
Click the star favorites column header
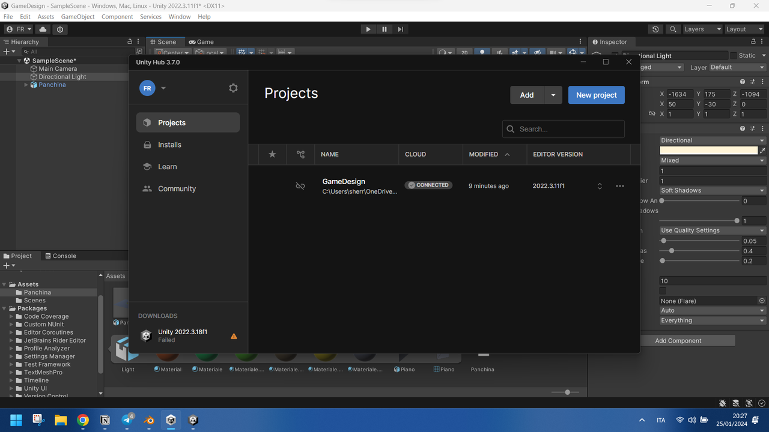(272, 154)
